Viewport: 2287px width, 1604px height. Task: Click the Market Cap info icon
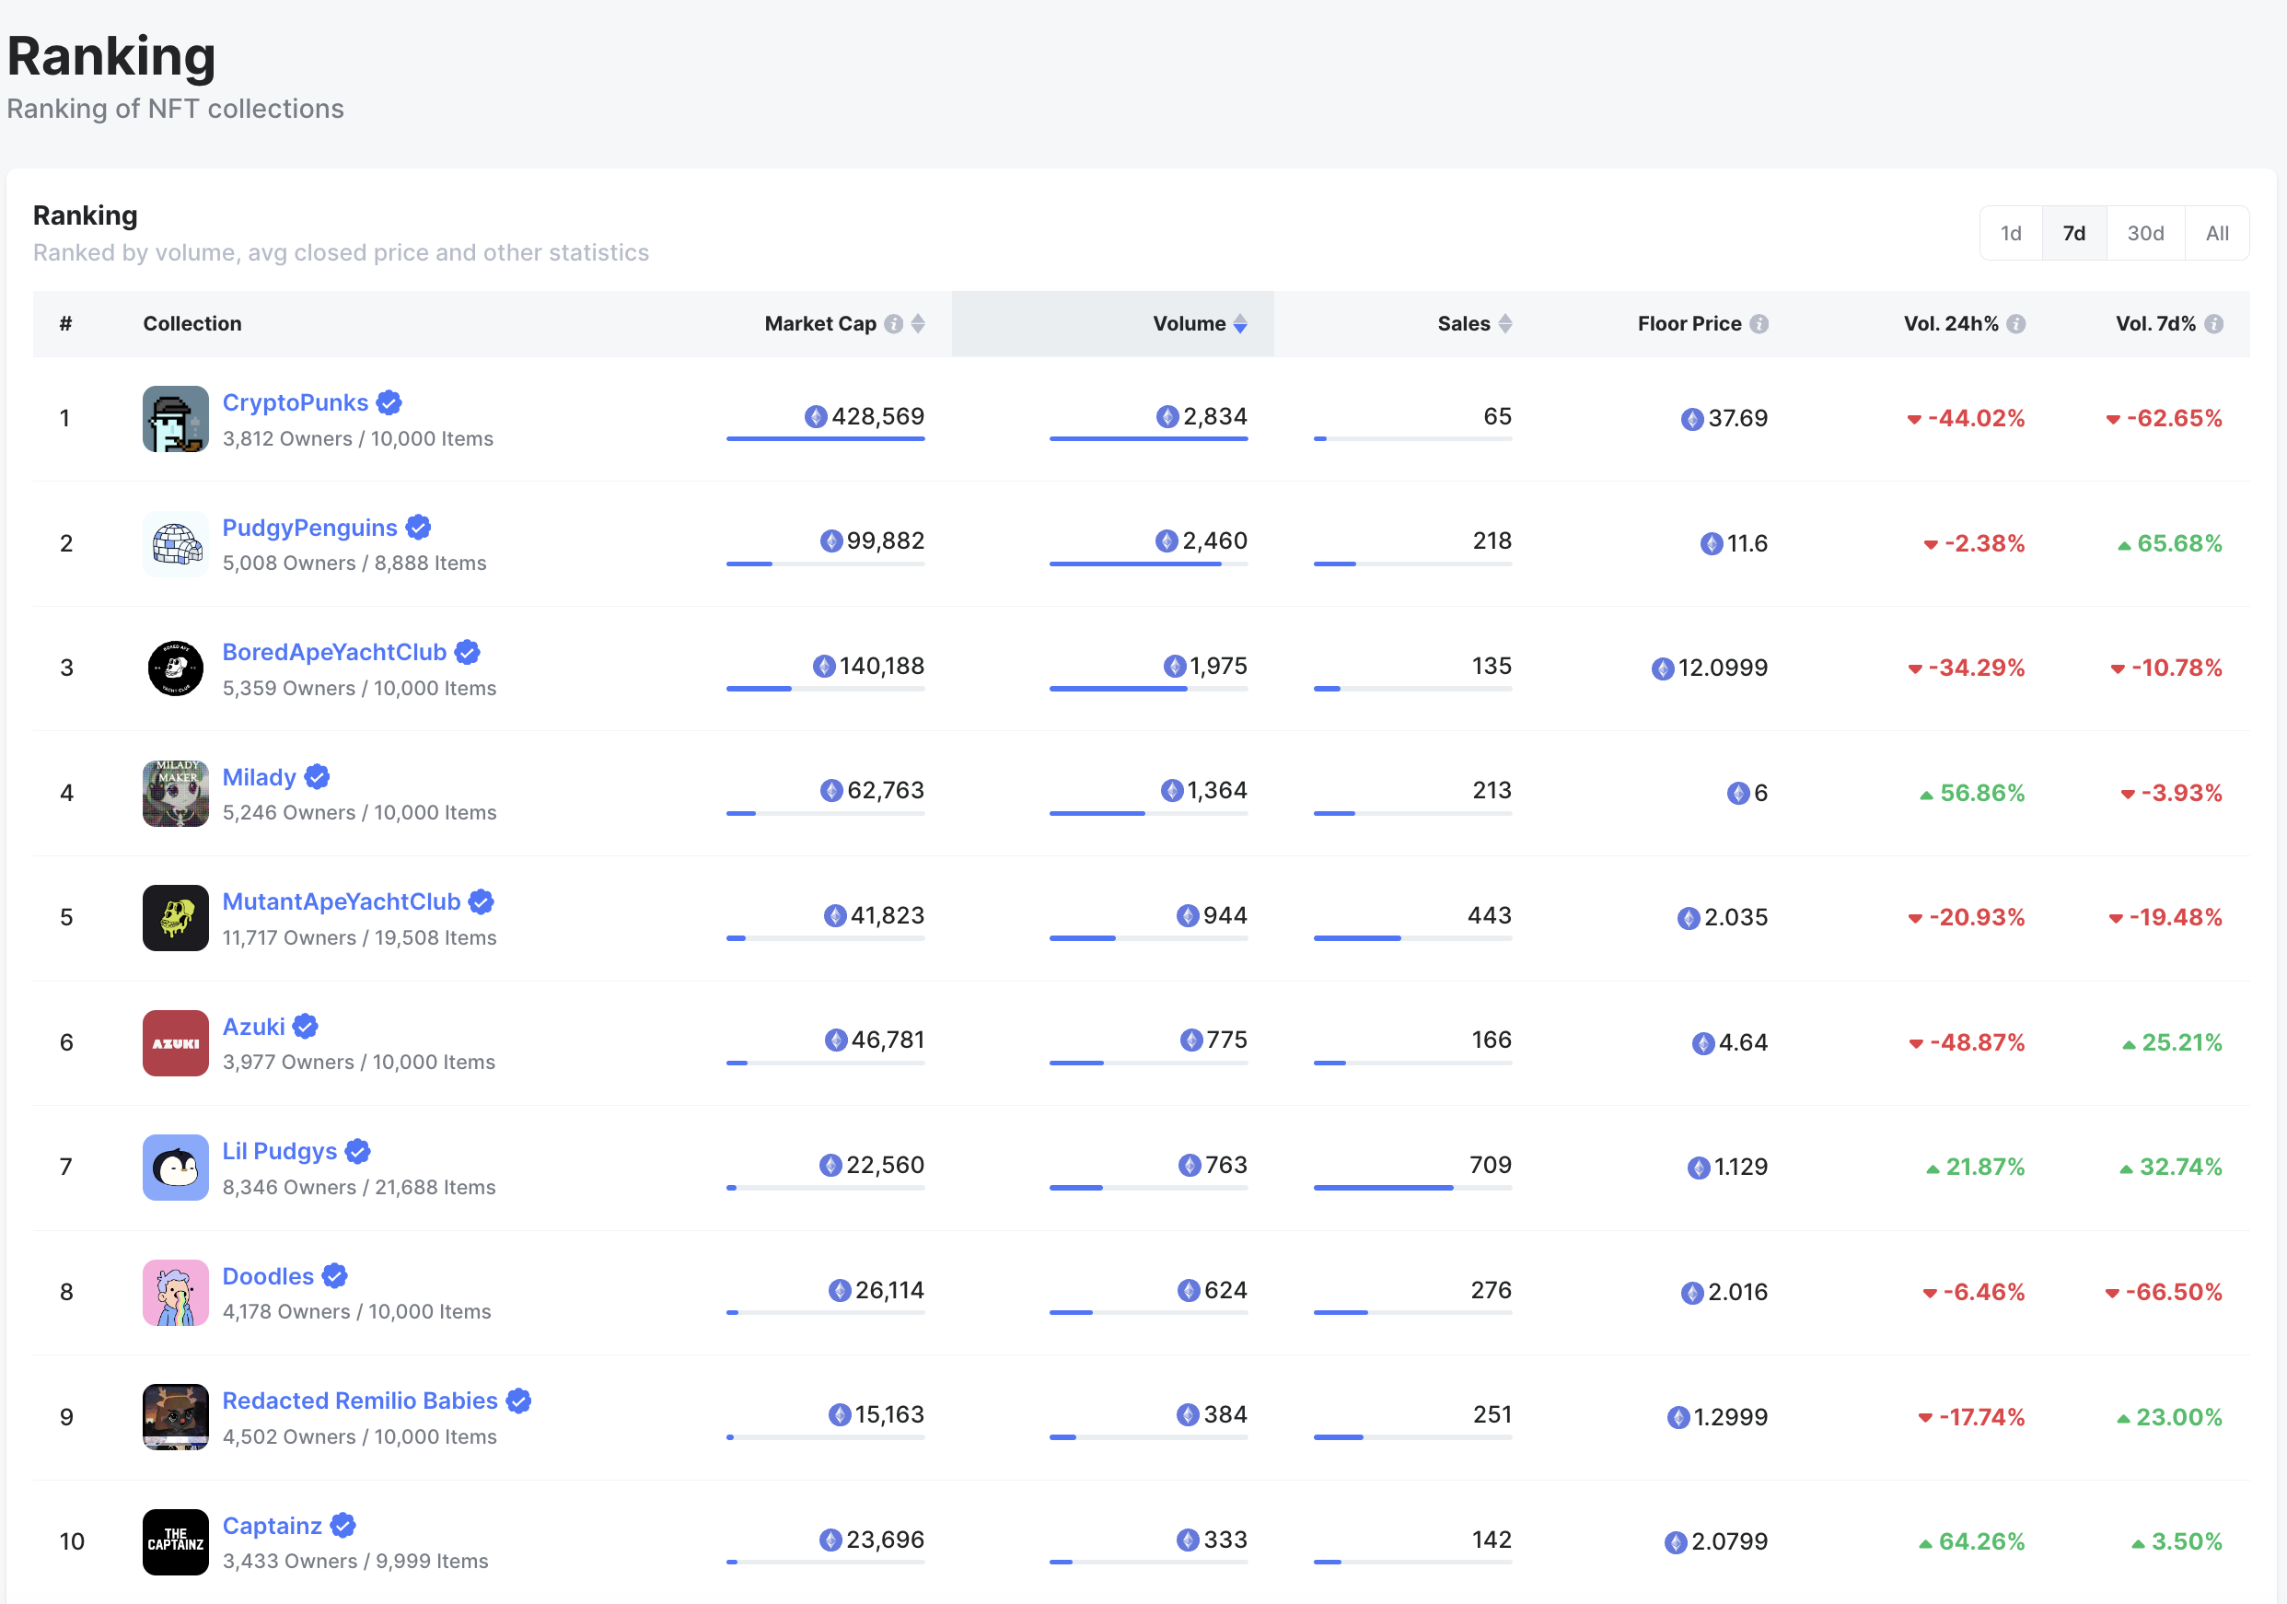[x=893, y=324]
